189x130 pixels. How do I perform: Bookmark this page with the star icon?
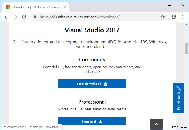point(163,17)
